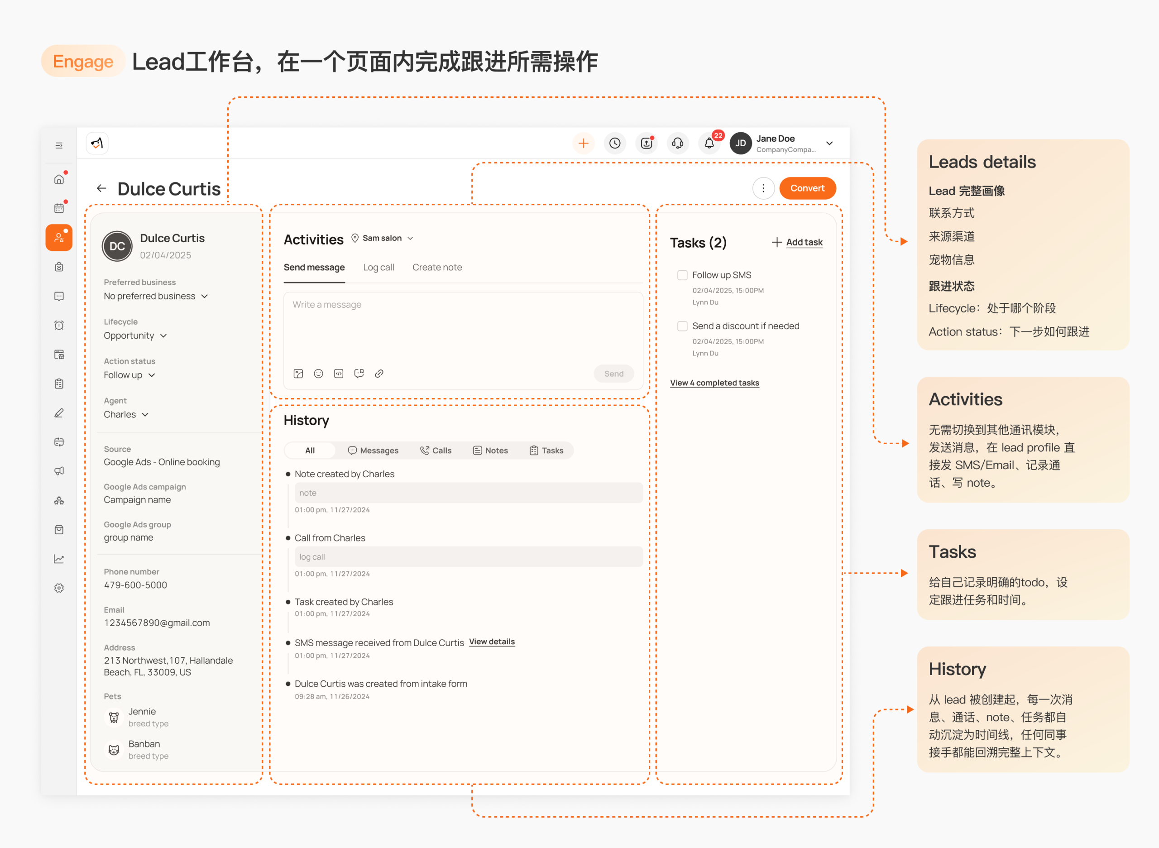The width and height of the screenshot is (1159, 848).
Task: Open the checklist clipboard icon in sidebar
Action: [x=59, y=384]
